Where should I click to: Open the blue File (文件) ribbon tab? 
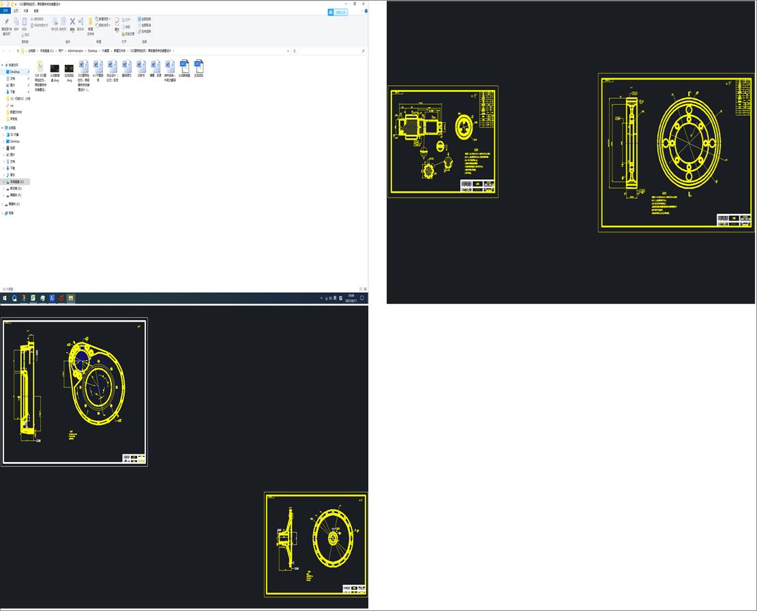click(x=5, y=11)
